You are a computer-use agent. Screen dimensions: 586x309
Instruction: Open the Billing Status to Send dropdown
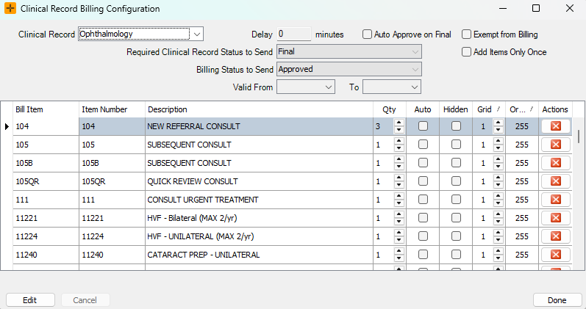[349, 70]
